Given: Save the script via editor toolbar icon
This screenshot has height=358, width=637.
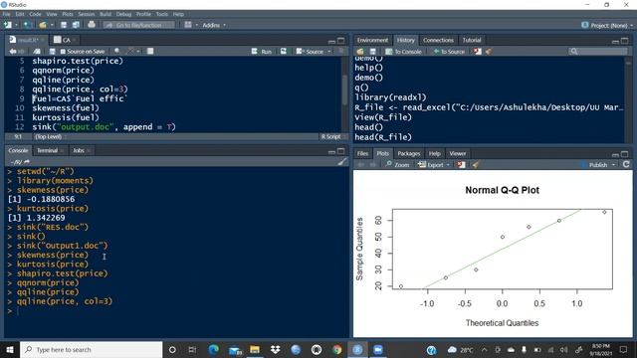Looking at the screenshot, I should point(52,51).
